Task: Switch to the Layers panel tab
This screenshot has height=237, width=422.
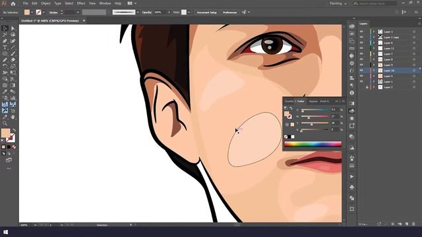Action: tap(363, 24)
